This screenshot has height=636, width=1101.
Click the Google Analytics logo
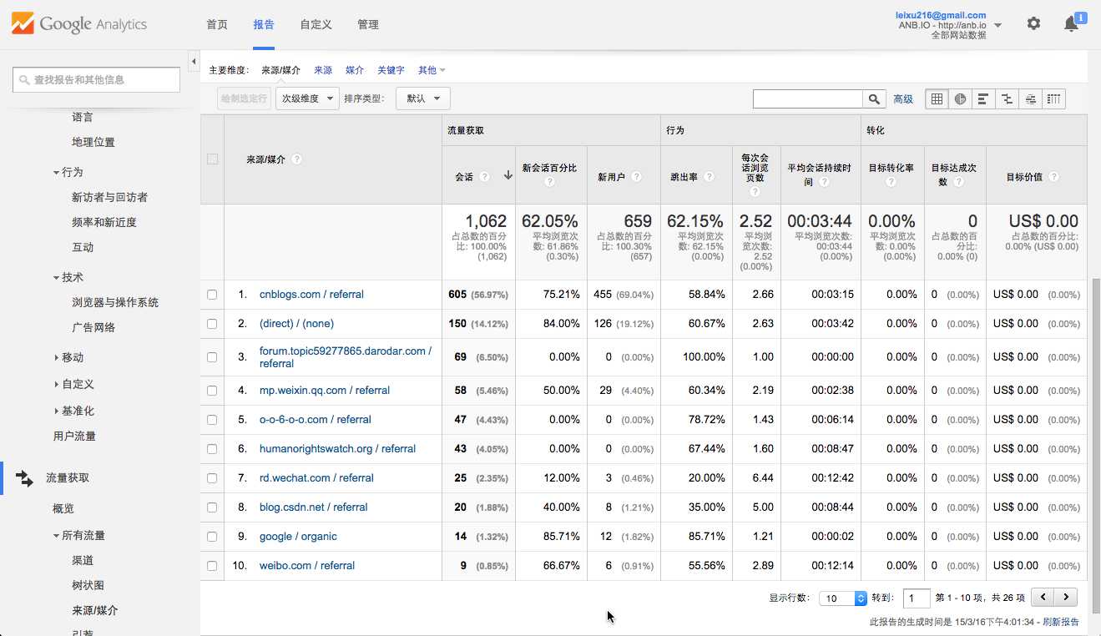tap(79, 24)
